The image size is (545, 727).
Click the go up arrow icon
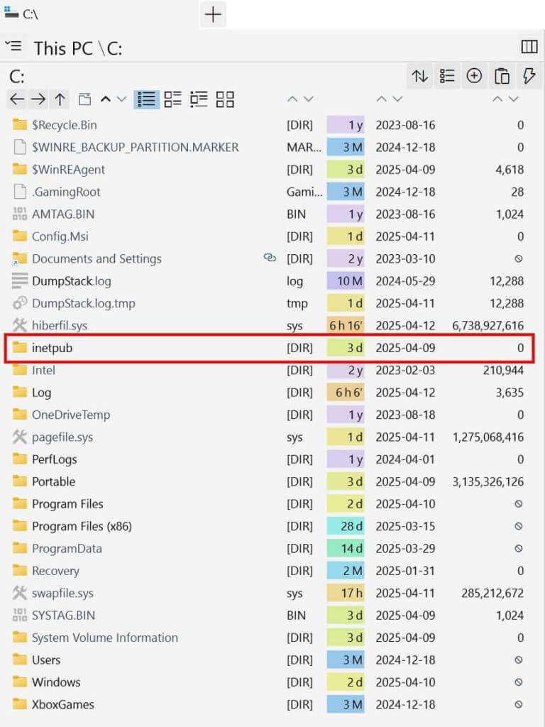[x=60, y=99]
